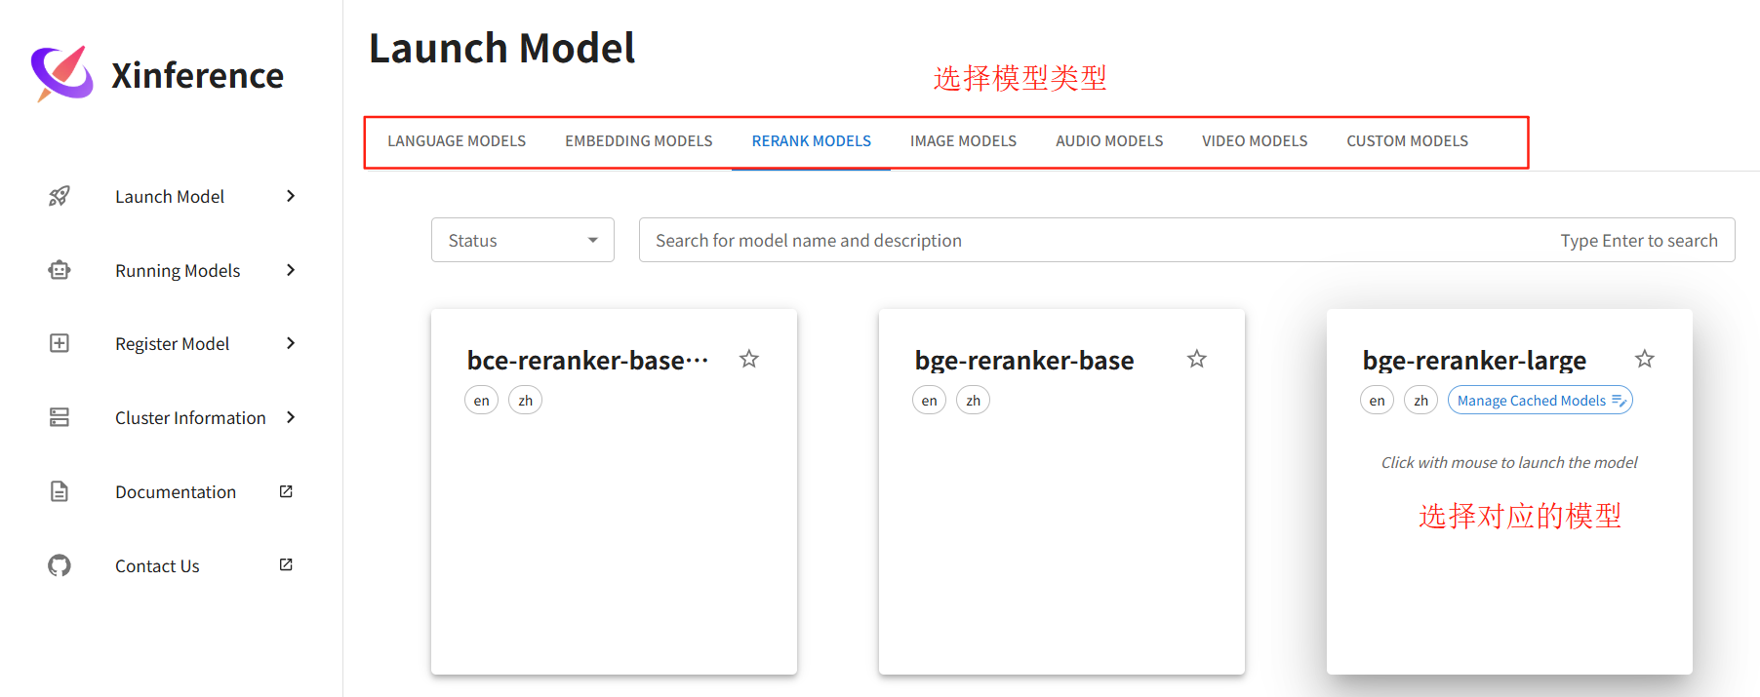Switch to the Embedding Models tab

[639, 141]
